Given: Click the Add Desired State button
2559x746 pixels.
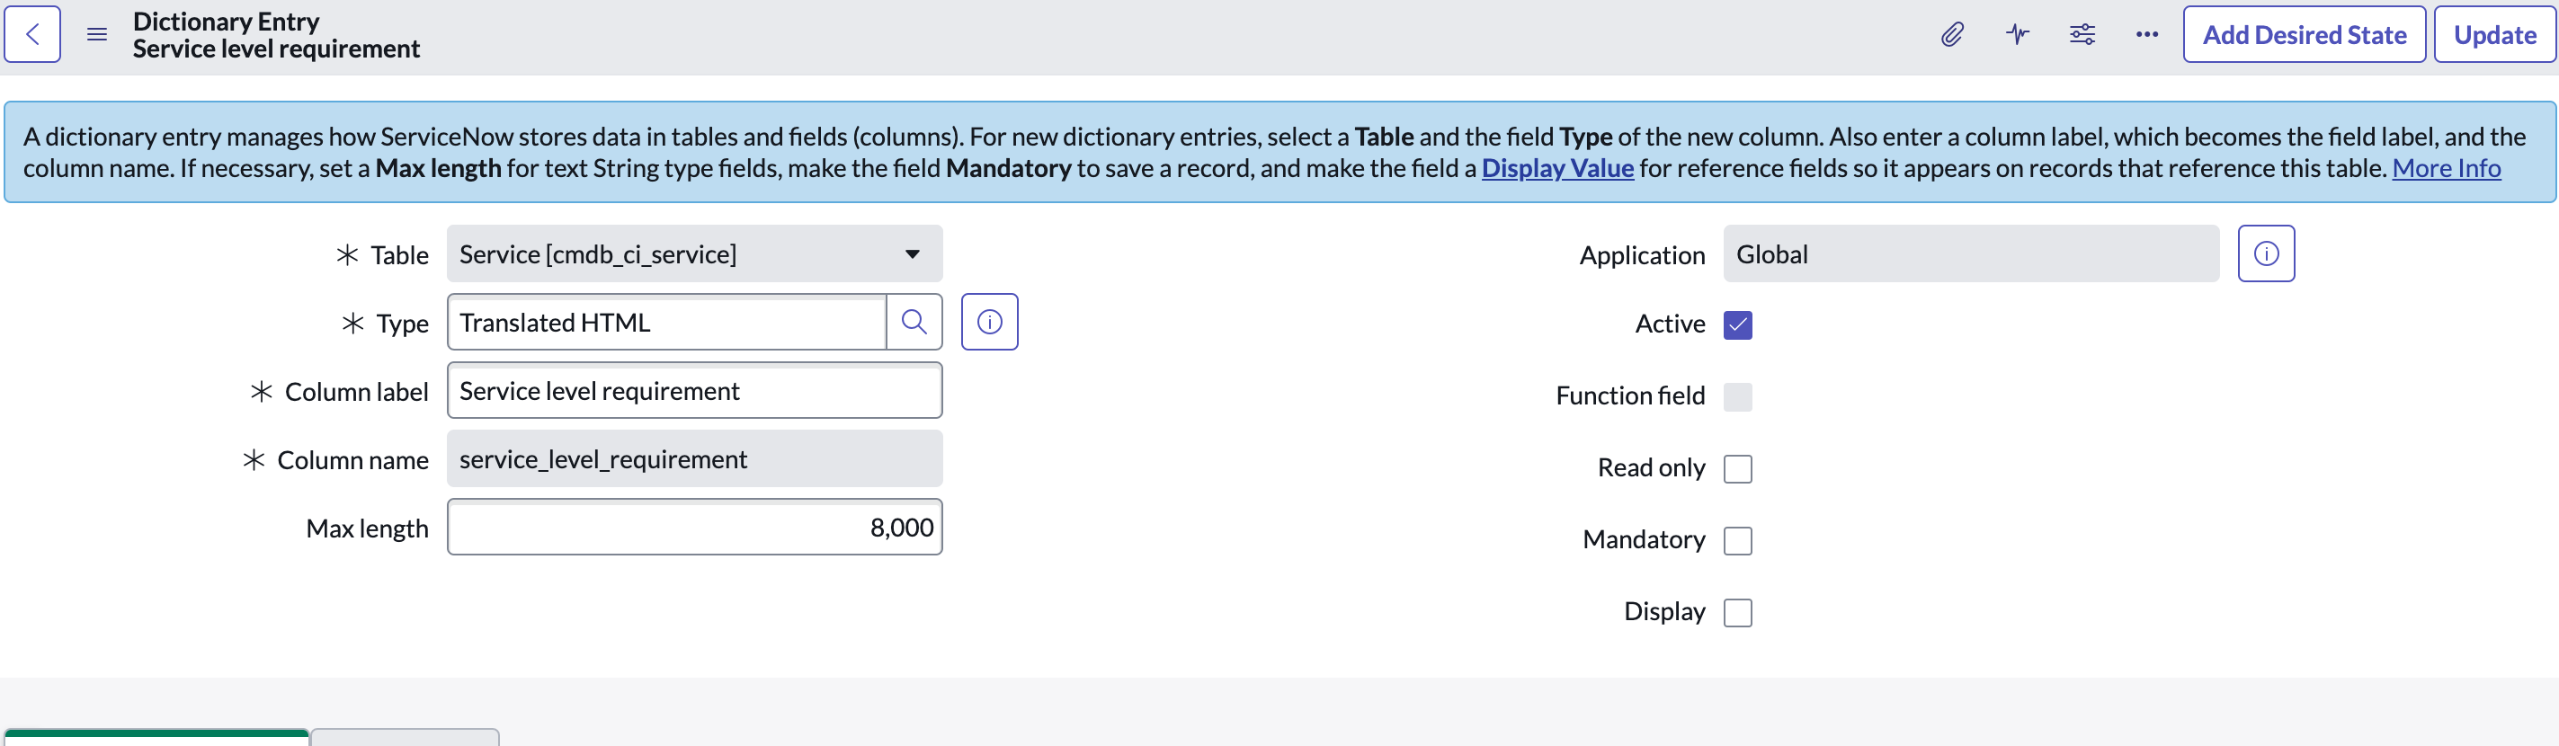Looking at the screenshot, I should pyautogui.click(x=2304, y=35).
